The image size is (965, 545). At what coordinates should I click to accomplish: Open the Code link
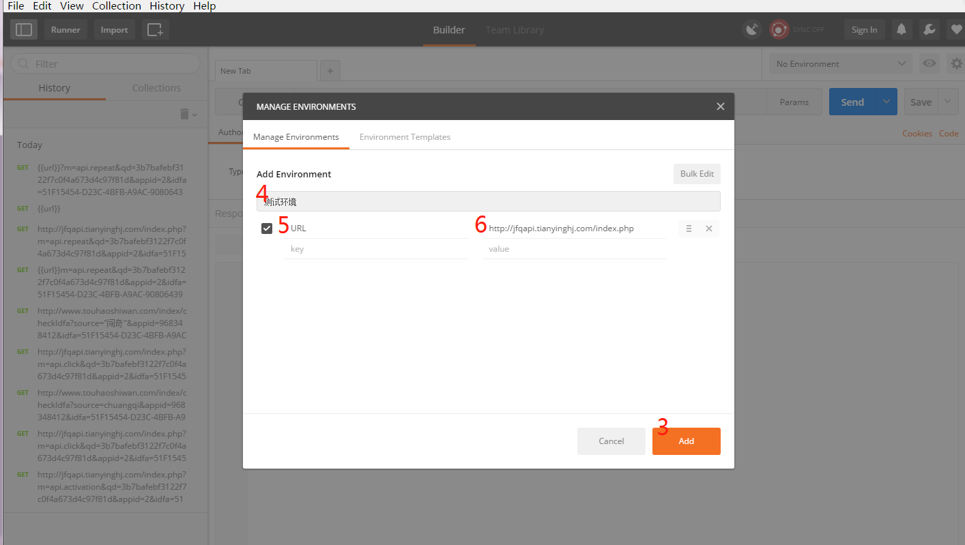pyautogui.click(x=949, y=134)
